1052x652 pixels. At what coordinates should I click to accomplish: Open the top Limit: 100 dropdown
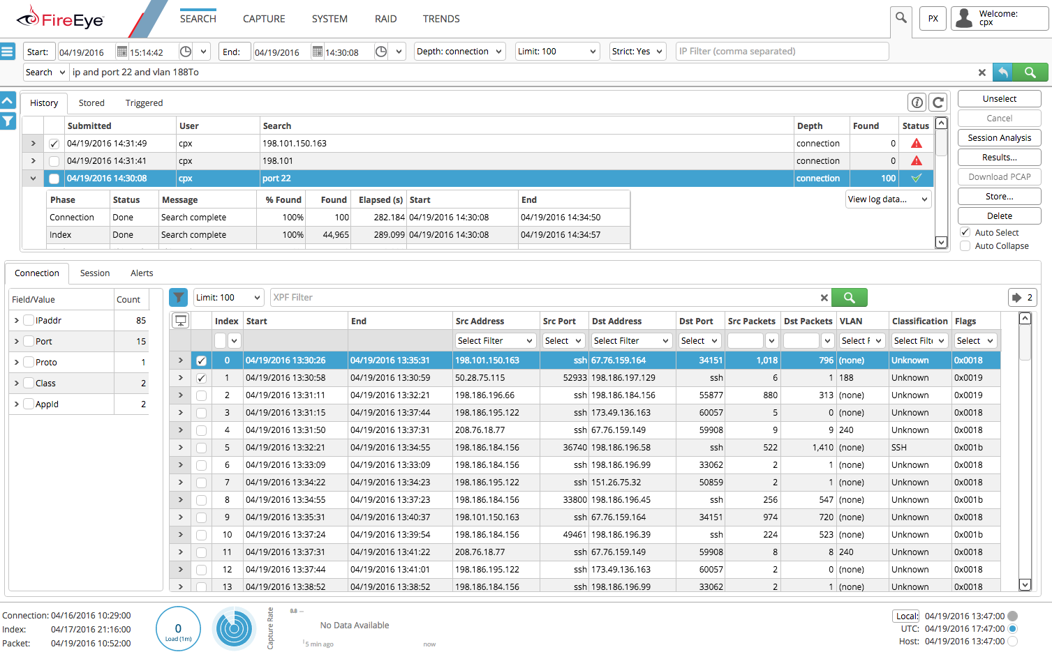coord(557,52)
